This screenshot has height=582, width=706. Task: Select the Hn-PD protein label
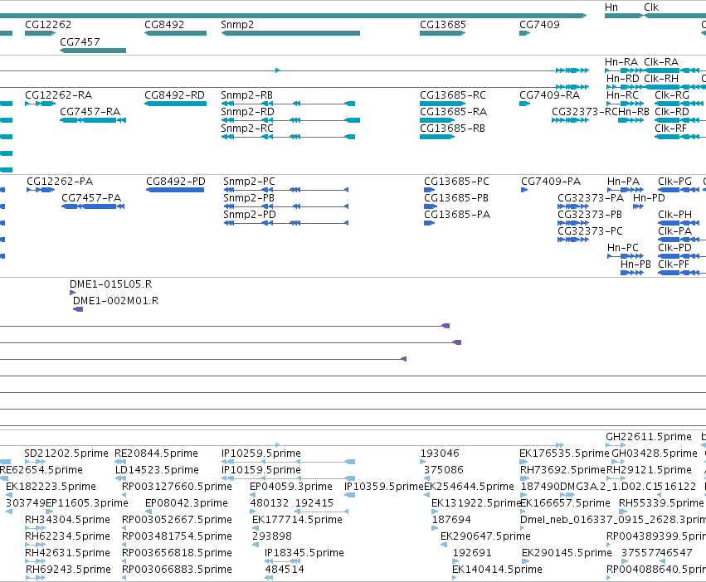point(649,198)
